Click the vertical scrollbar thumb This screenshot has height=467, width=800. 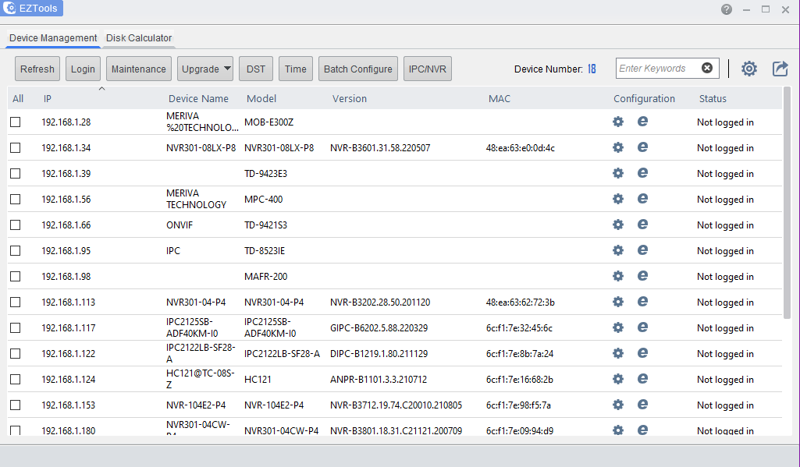coord(787,203)
